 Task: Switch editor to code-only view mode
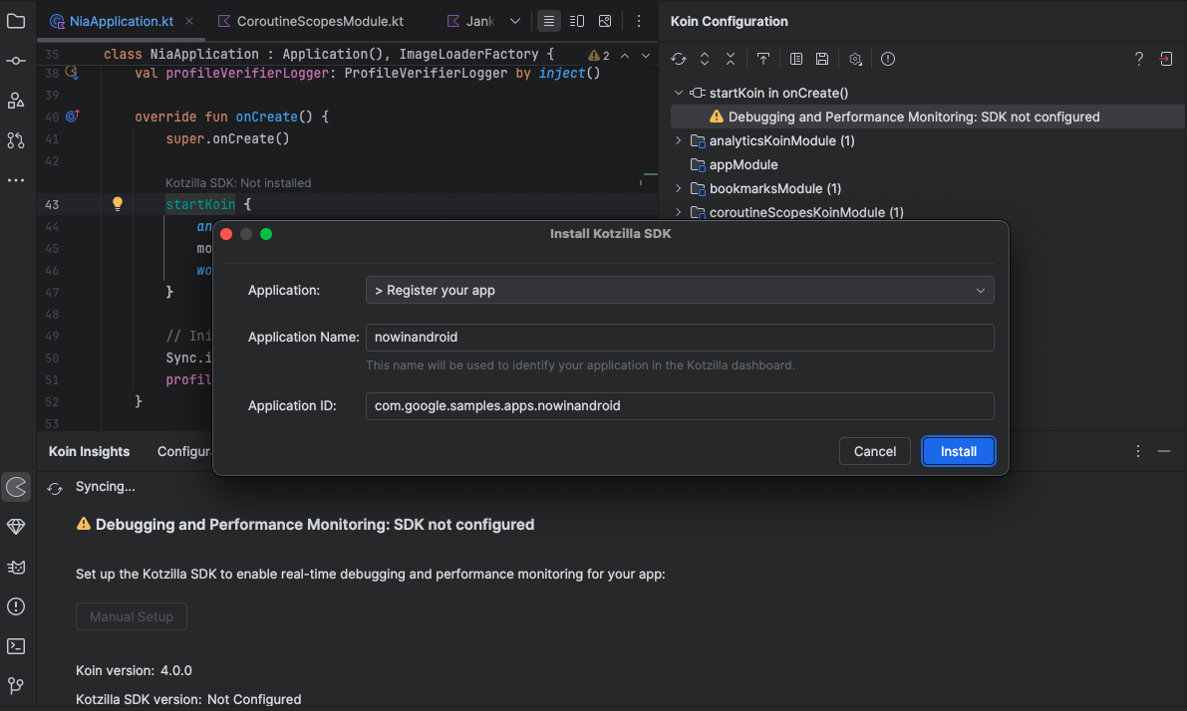pos(548,21)
